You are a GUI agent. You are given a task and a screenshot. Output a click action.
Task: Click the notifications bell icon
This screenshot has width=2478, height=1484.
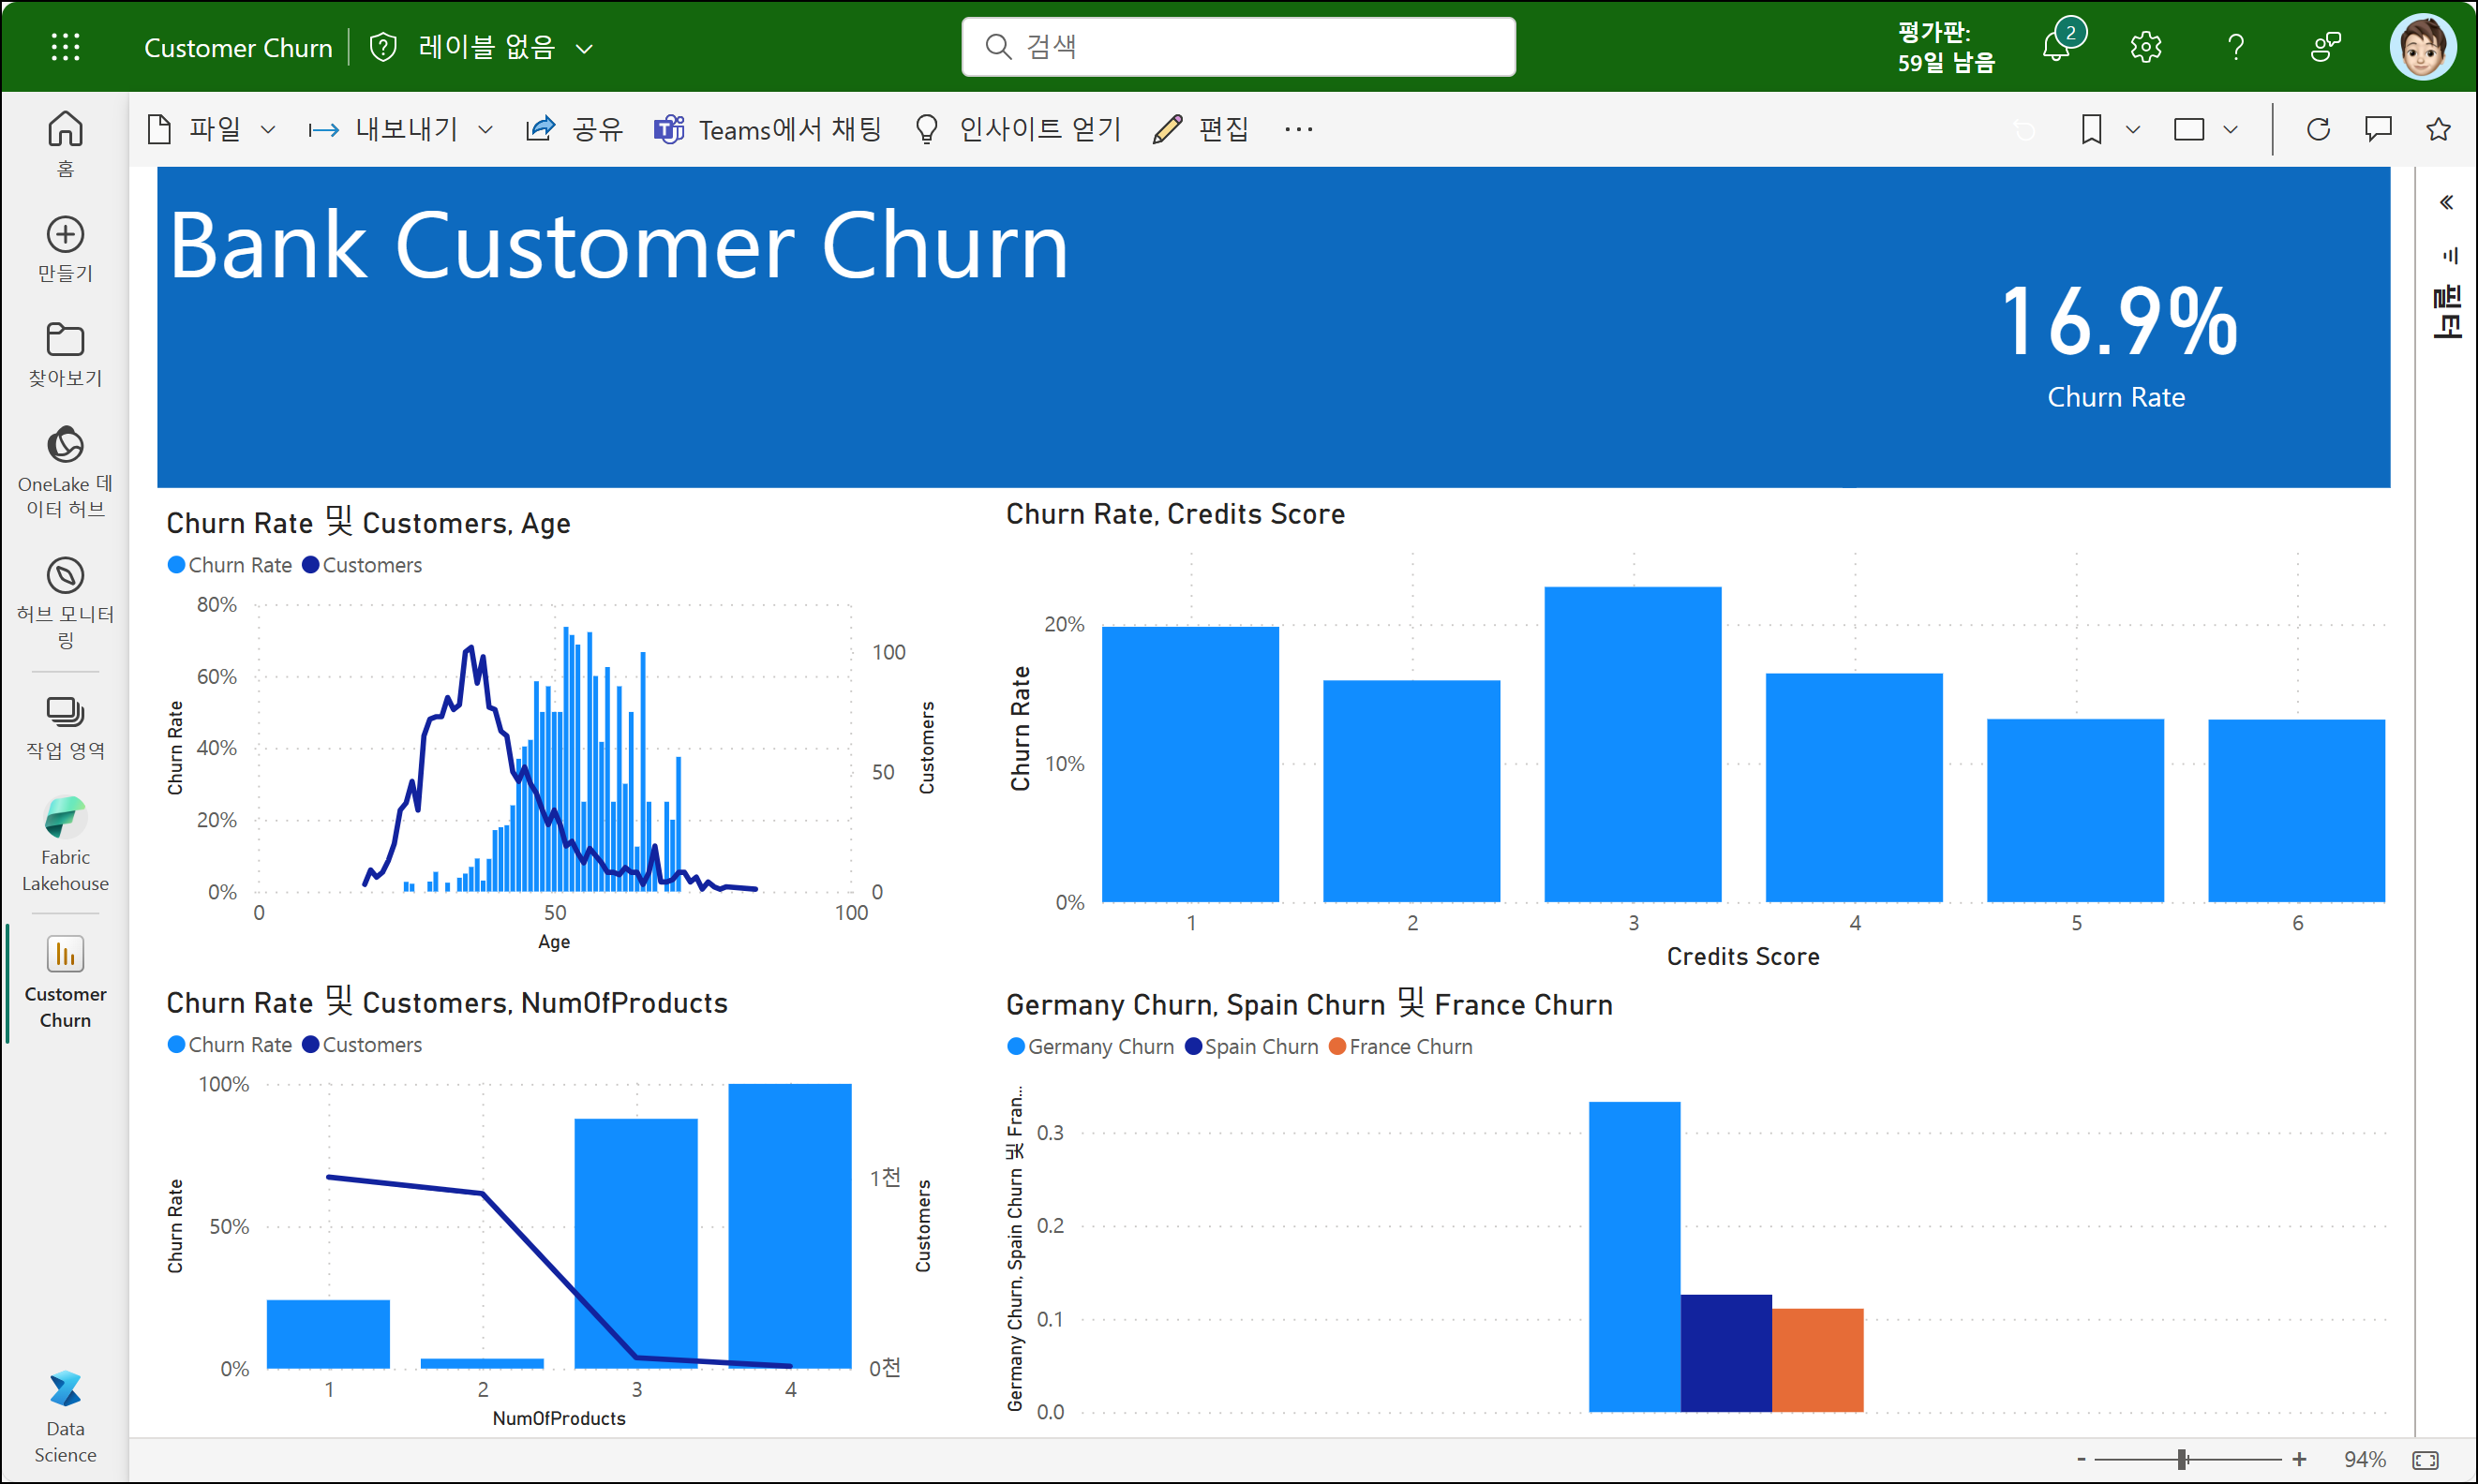[2057, 46]
